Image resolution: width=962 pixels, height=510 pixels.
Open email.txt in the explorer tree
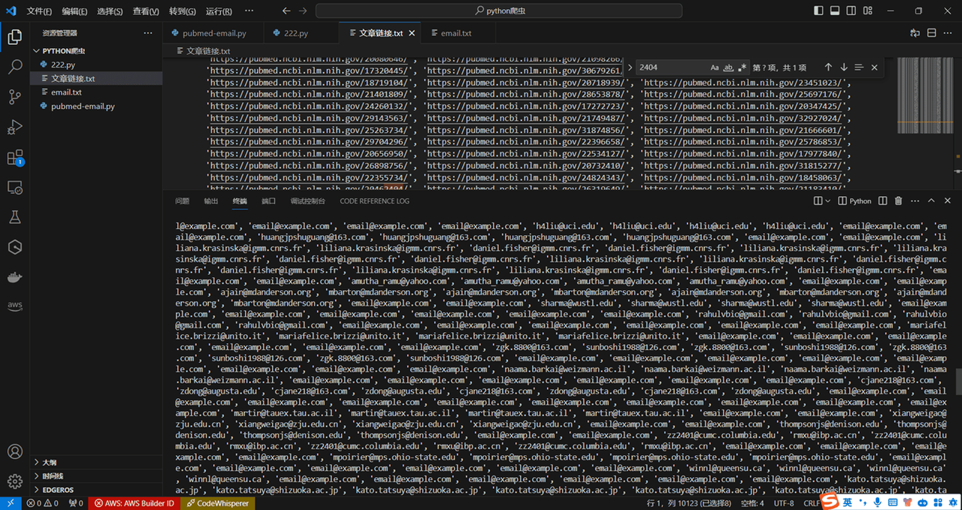(x=96, y=92)
